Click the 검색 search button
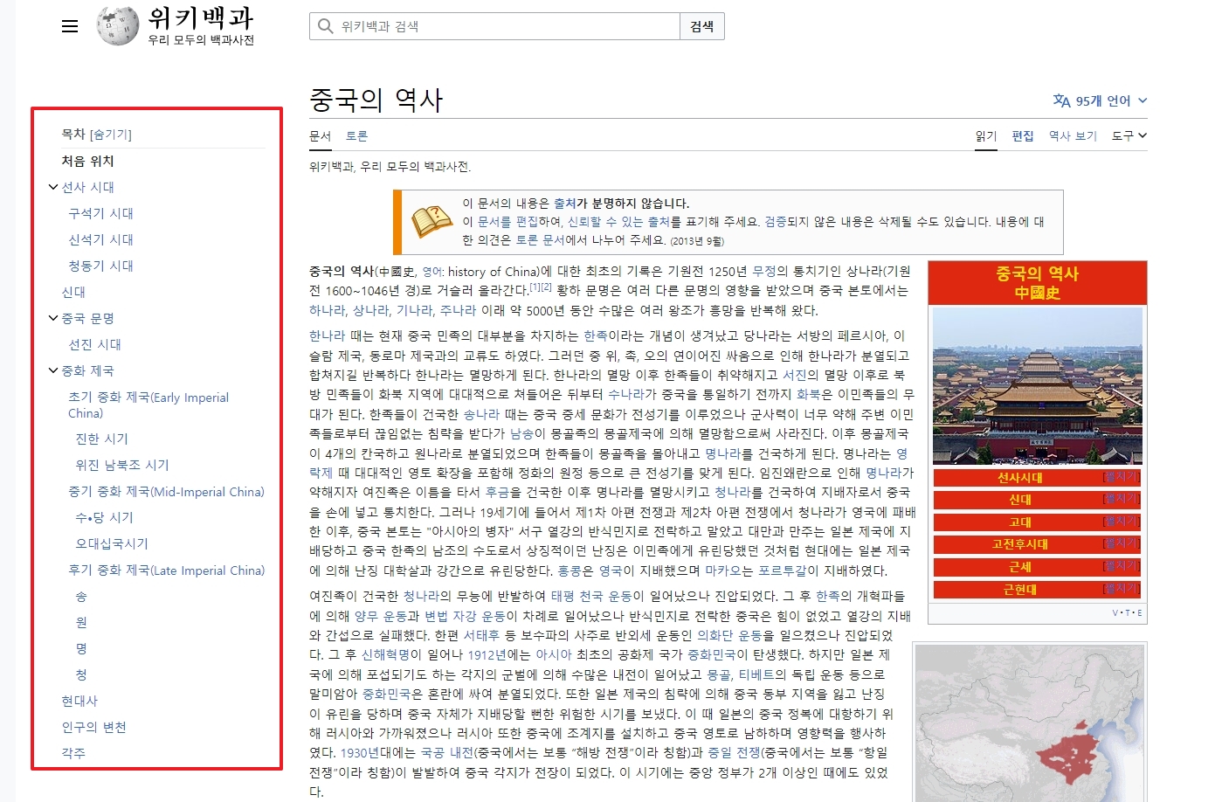 (702, 25)
